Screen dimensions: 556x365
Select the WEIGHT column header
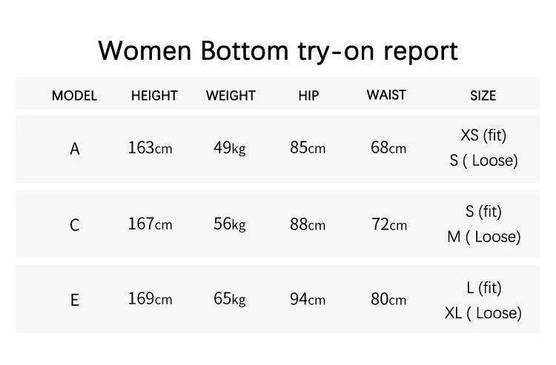(231, 96)
